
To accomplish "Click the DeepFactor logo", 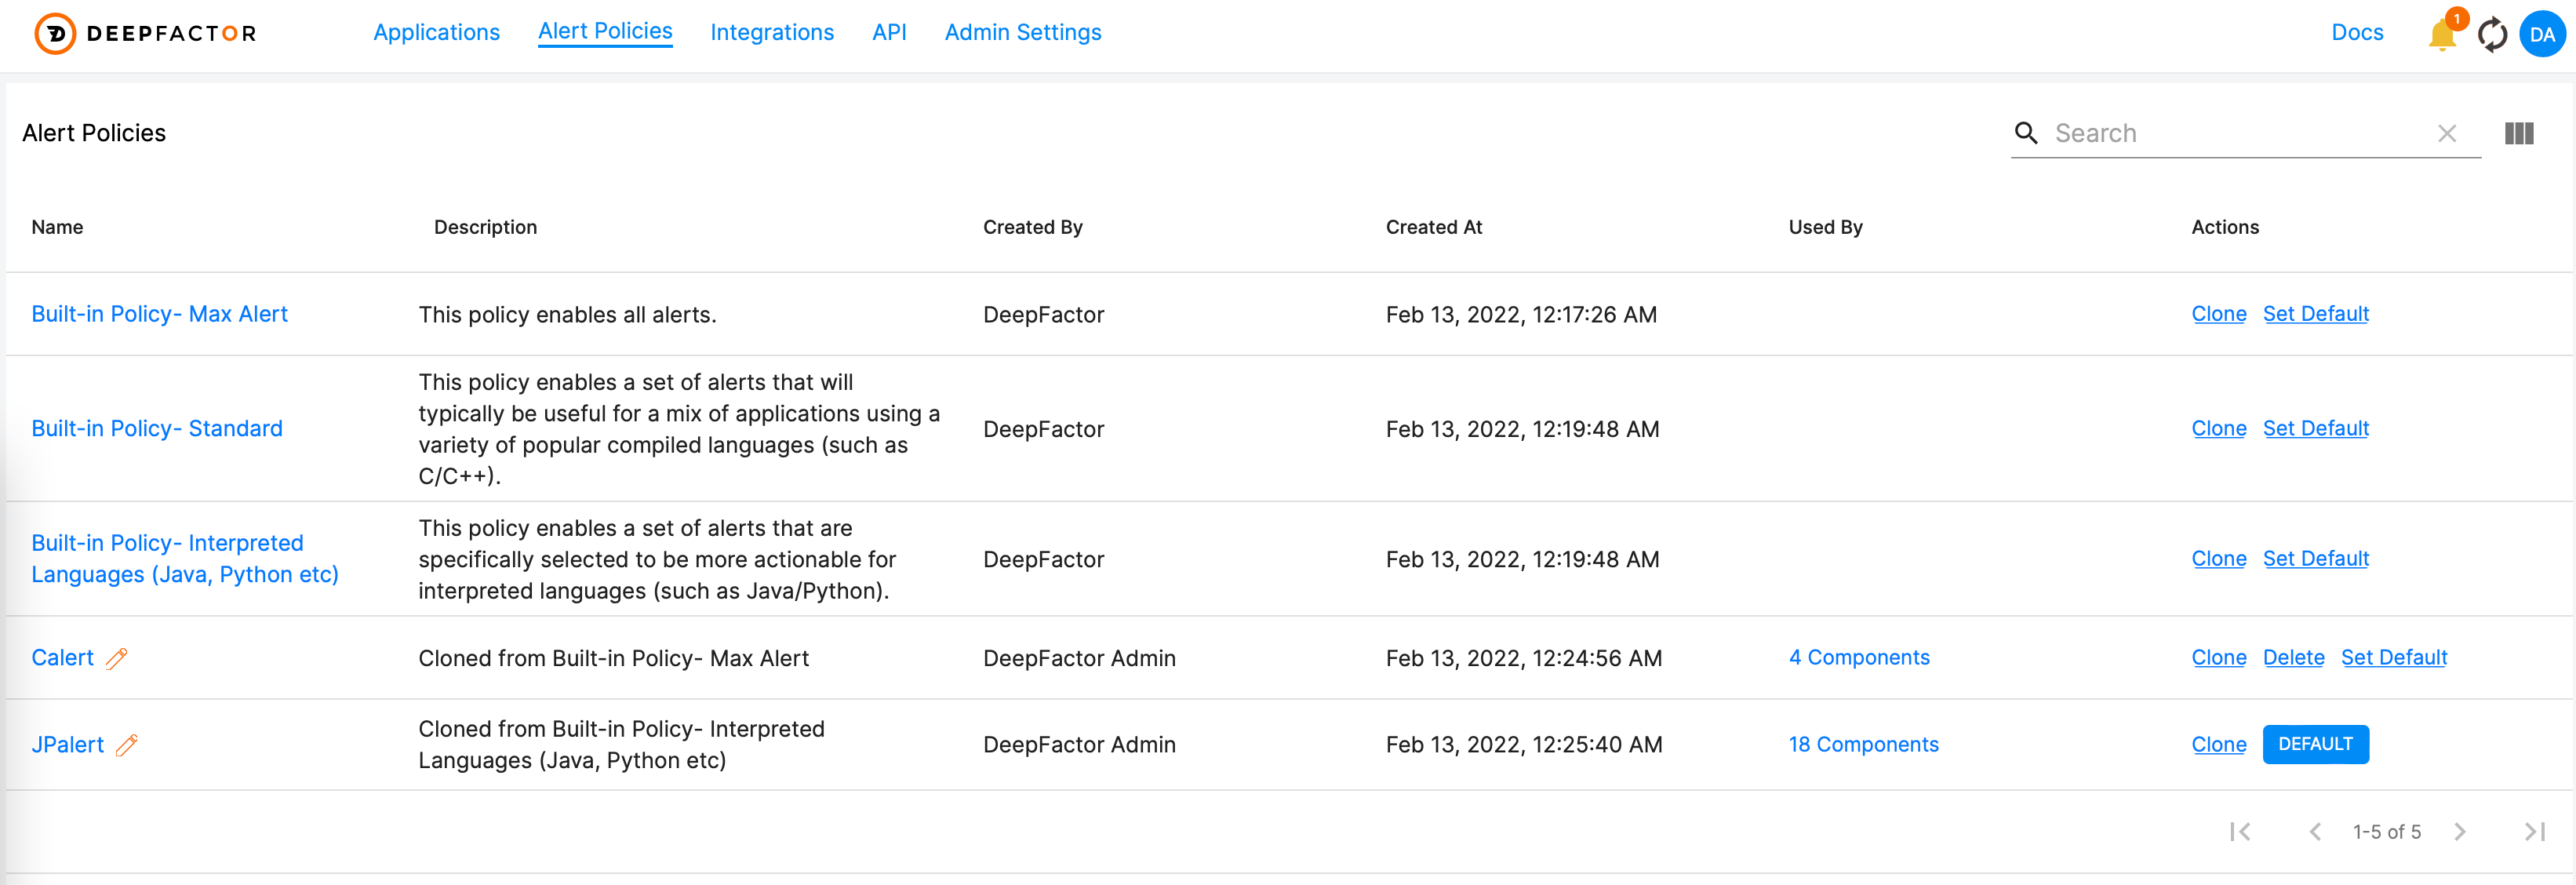I will pyautogui.click(x=146, y=33).
